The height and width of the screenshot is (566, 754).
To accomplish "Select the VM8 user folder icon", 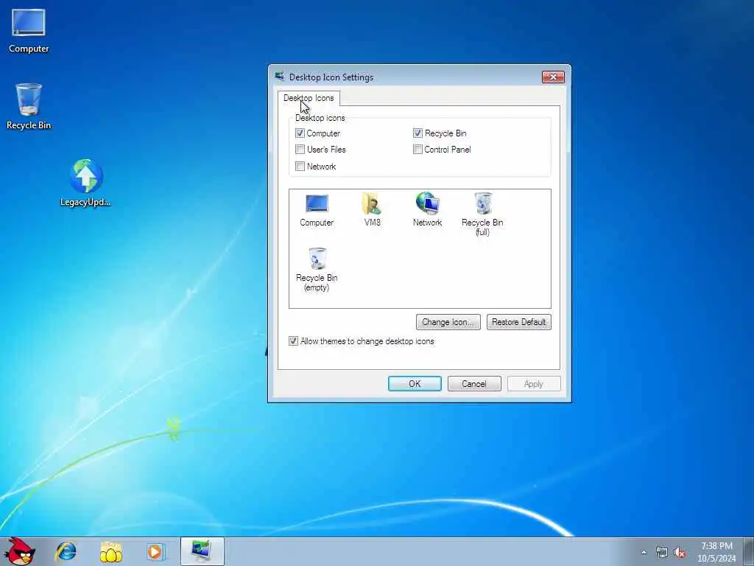I will point(372,210).
